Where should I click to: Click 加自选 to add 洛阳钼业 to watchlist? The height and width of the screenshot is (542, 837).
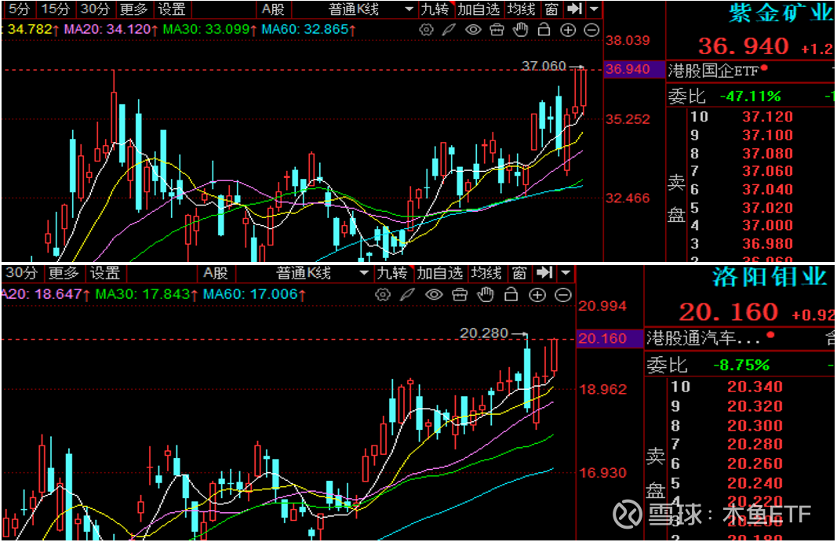coord(439,274)
